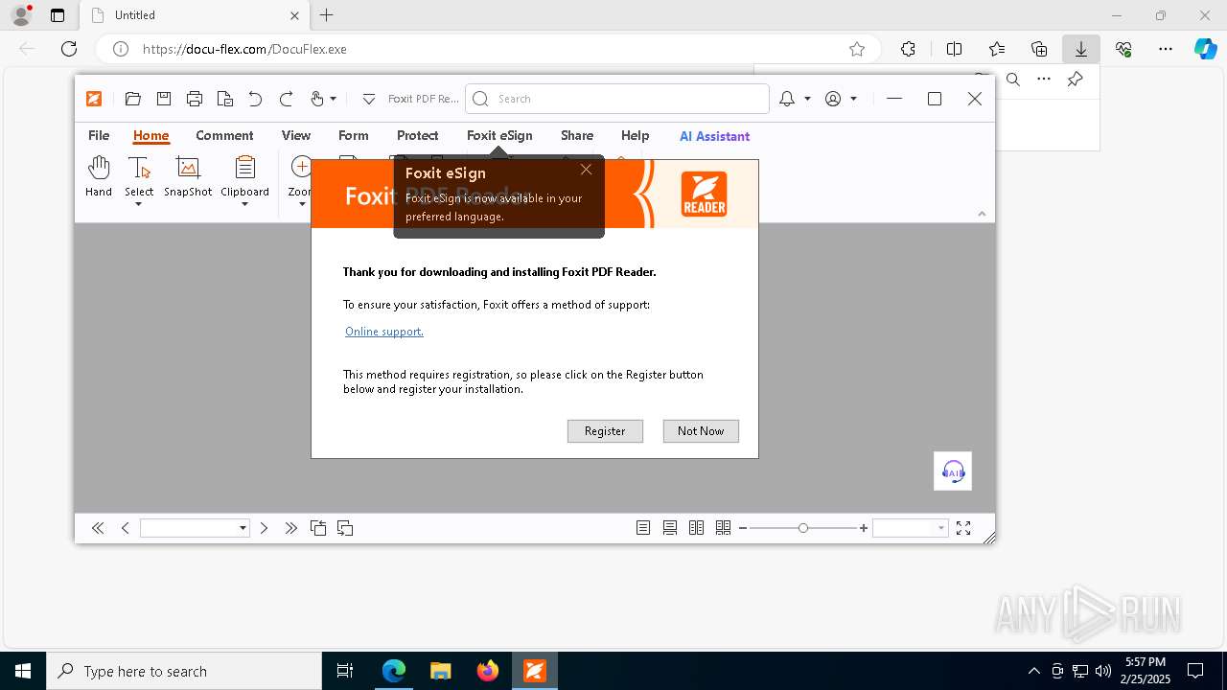Click the next view icon

tap(345, 528)
